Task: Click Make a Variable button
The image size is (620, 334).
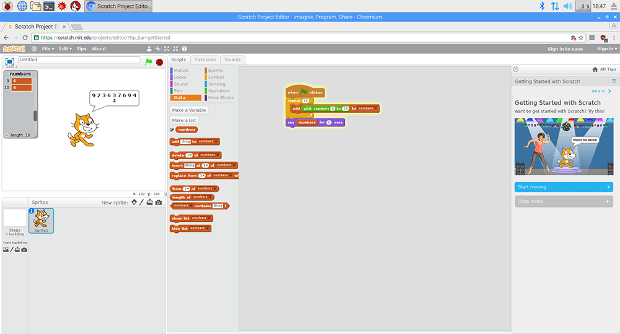Action: (189, 110)
